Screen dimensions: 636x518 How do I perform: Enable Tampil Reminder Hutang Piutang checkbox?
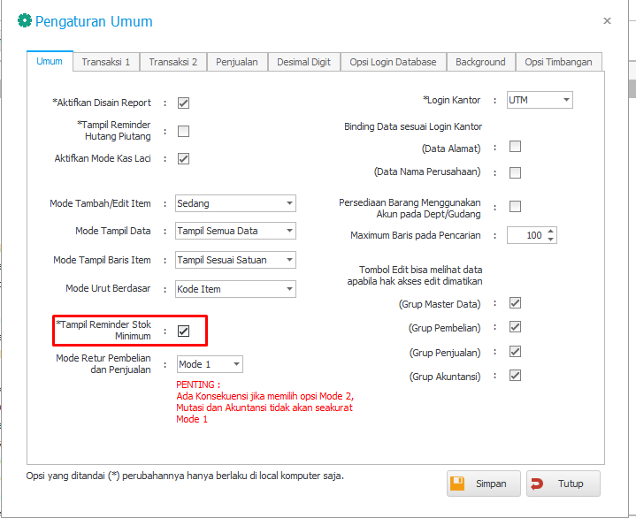tap(184, 132)
